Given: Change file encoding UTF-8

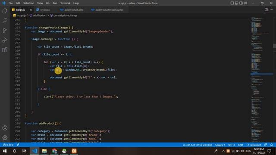Looking at the screenshot, I should 232,145.
